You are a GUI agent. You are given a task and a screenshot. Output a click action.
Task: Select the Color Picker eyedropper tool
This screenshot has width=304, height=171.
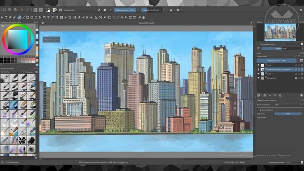[79, 18]
